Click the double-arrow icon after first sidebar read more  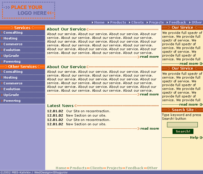tap(201, 64)
